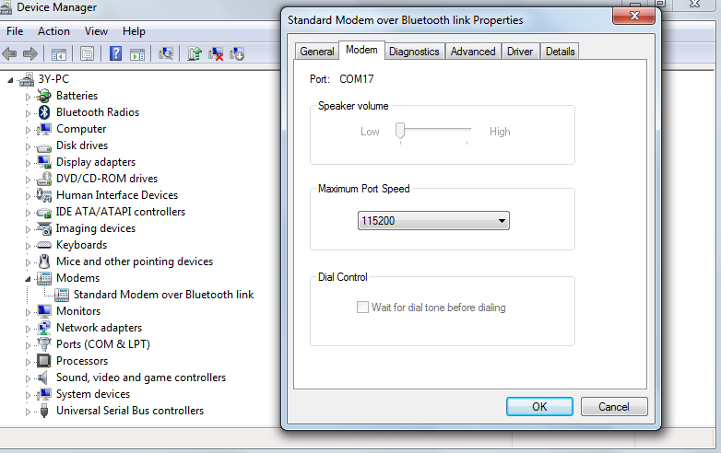Toggle Wait for dial tone before dialing
The height and width of the screenshot is (453, 721).
point(363,308)
